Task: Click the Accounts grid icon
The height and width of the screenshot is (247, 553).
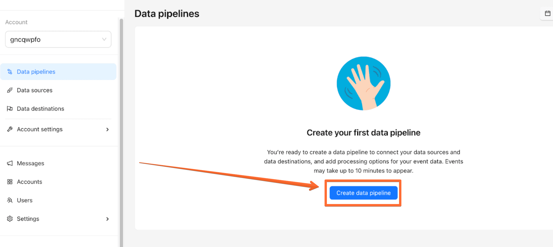Action: 10,182
